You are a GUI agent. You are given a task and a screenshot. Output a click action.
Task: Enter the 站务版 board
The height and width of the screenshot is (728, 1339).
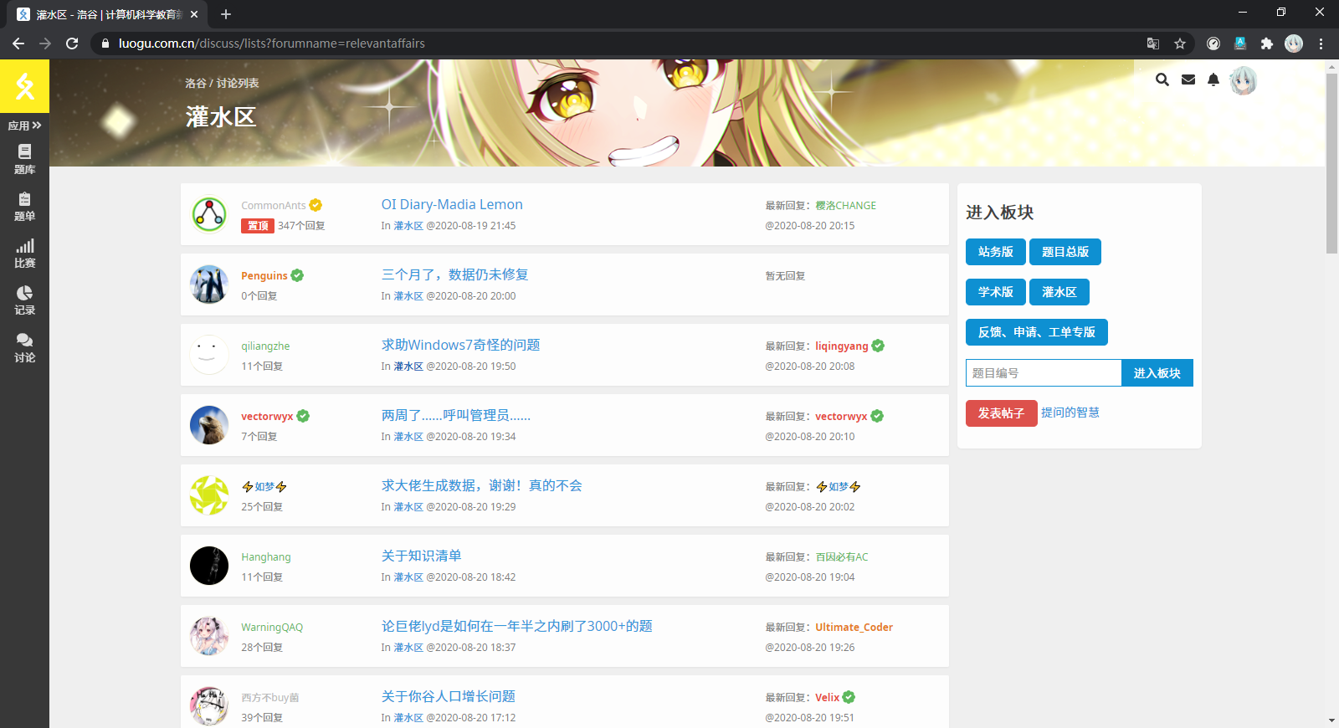pyautogui.click(x=996, y=252)
